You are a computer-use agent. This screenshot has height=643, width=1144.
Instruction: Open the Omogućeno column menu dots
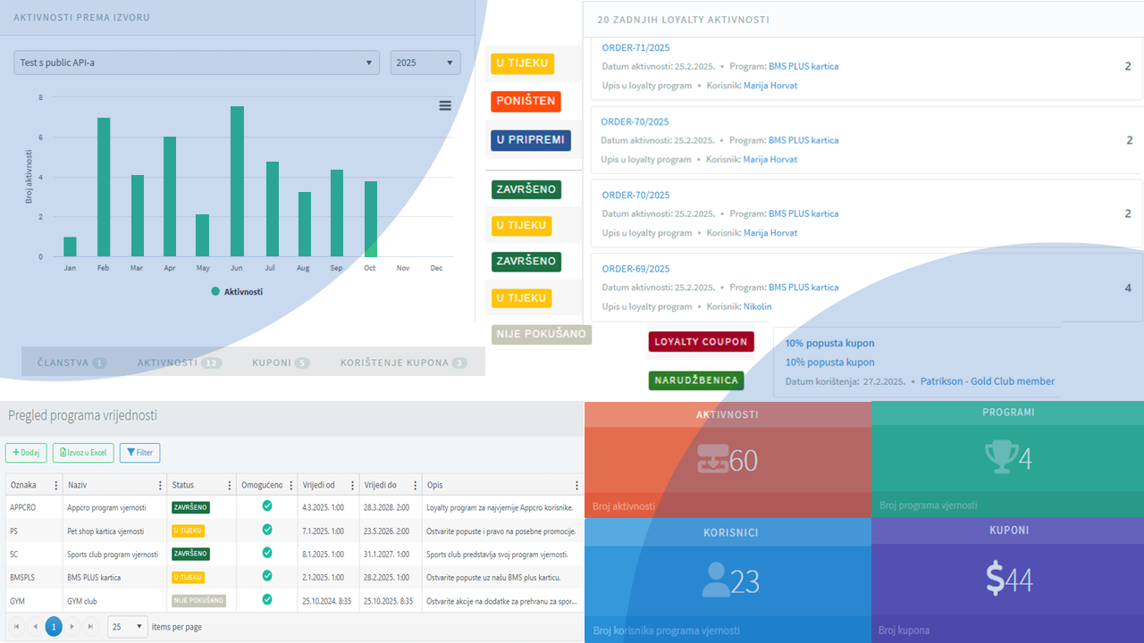point(290,485)
